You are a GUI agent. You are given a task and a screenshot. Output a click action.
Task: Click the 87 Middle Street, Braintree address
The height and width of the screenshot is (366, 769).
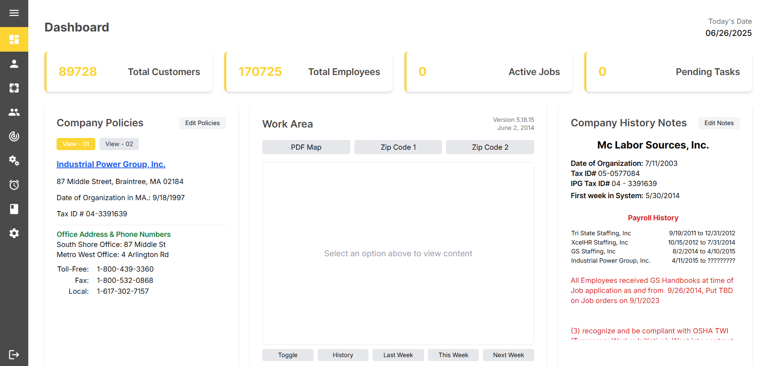(120, 182)
